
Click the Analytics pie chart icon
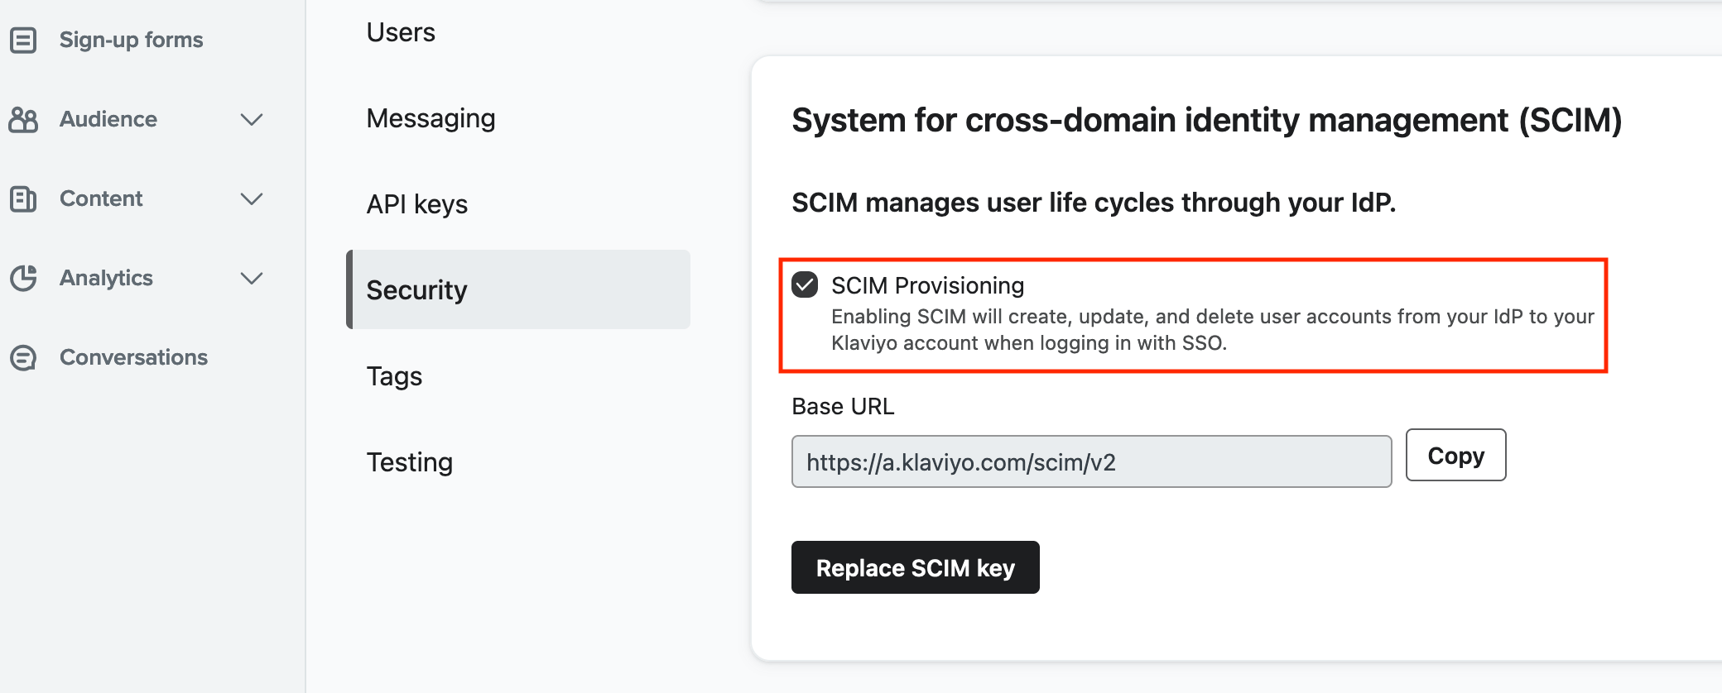click(23, 278)
